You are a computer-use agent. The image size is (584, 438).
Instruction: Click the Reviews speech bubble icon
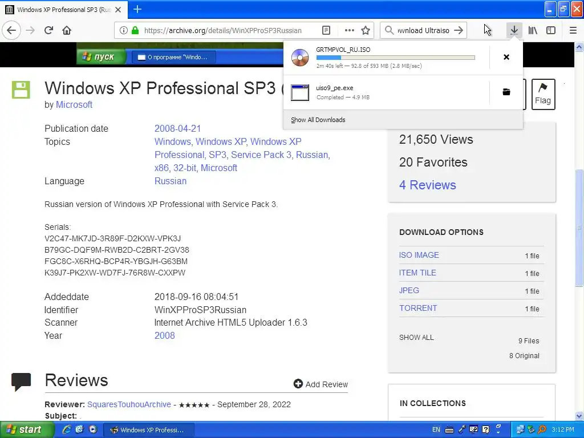pos(21,382)
